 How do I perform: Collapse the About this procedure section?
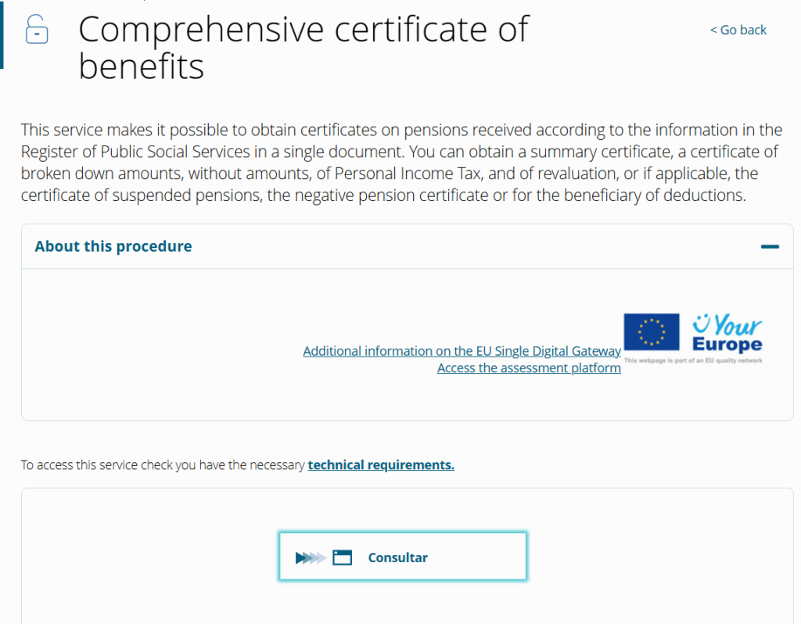point(770,246)
